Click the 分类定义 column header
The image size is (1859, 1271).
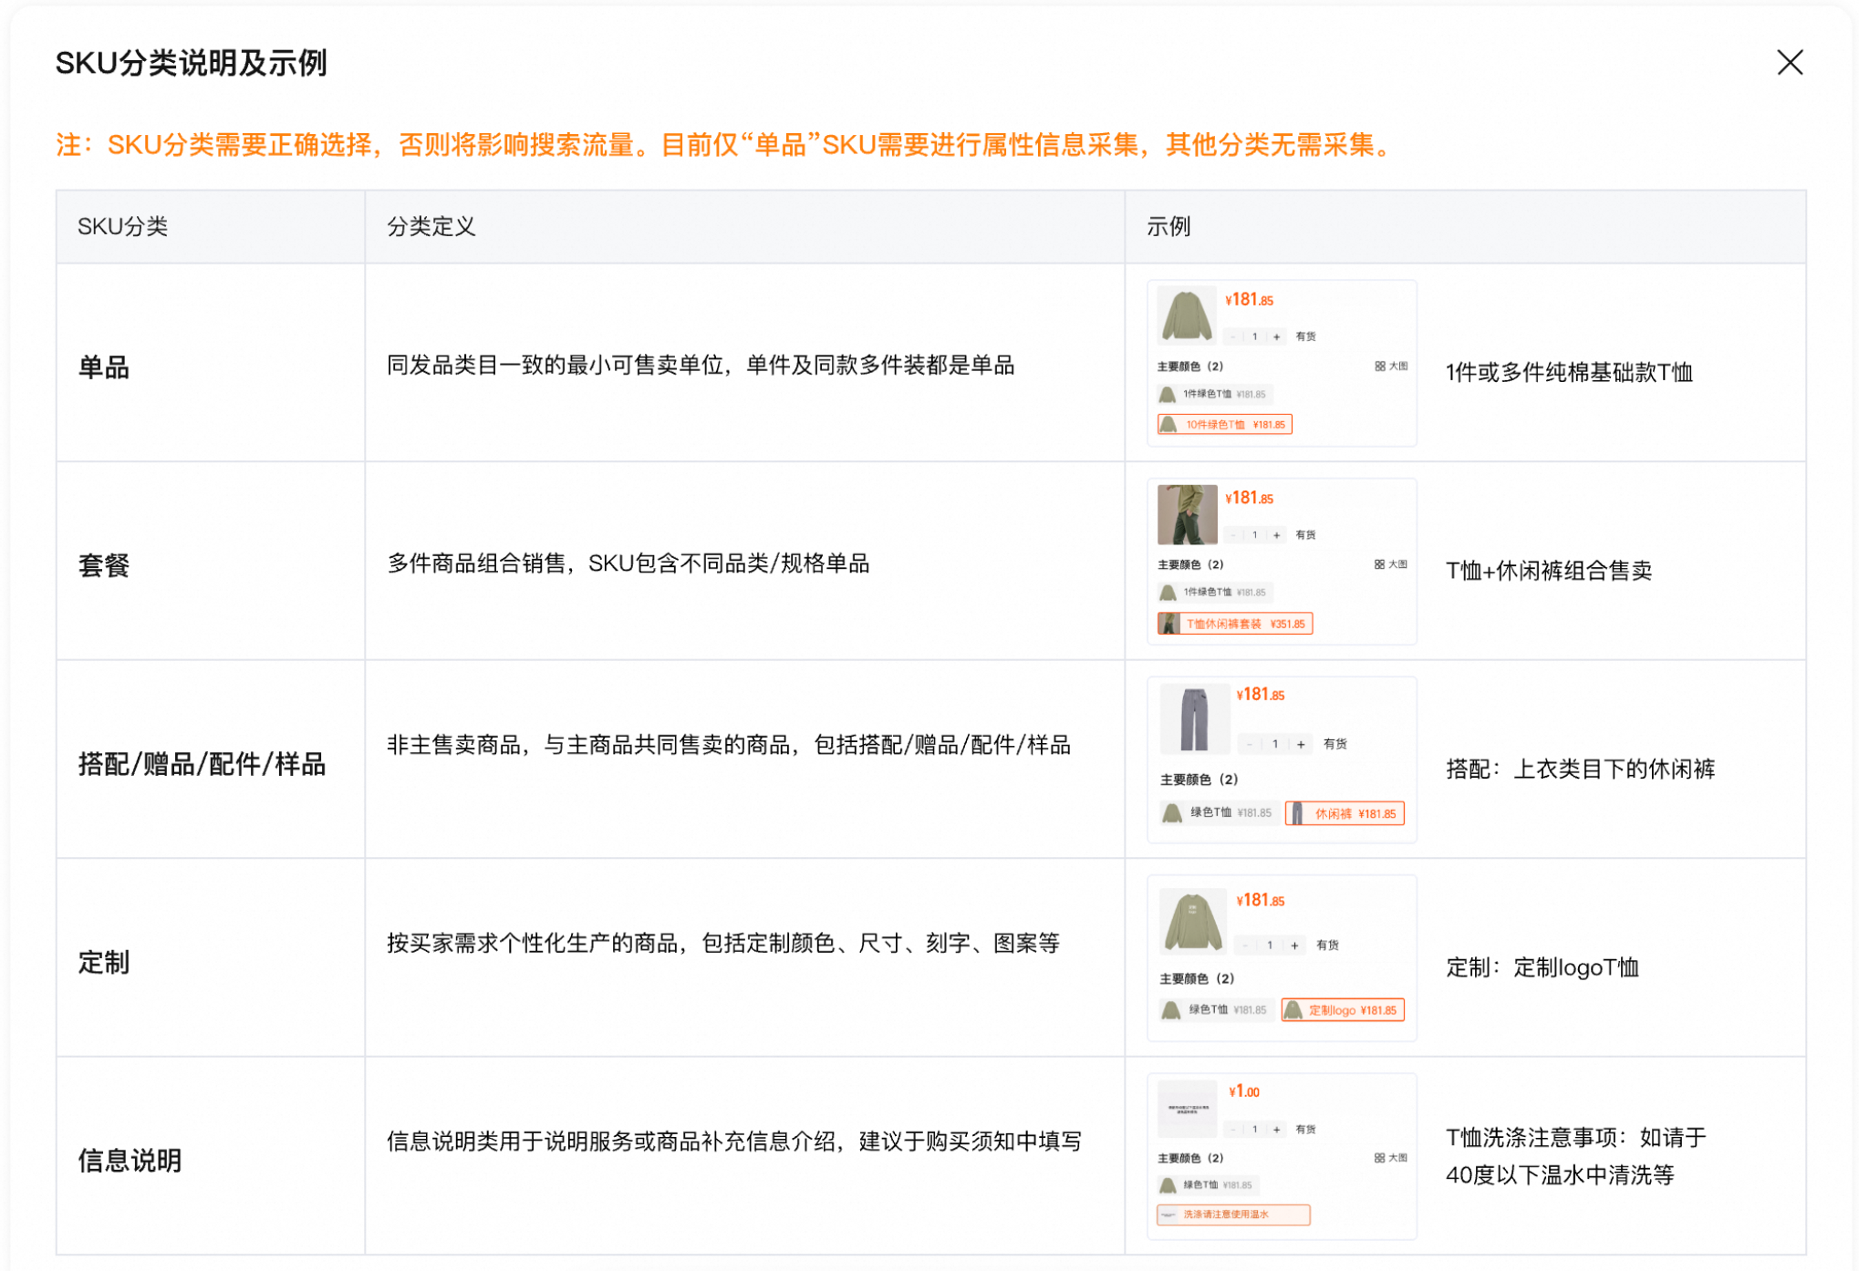431,226
